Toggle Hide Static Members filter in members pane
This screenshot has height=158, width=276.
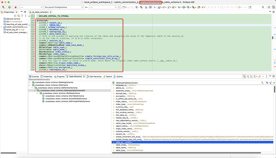point(270,83)
